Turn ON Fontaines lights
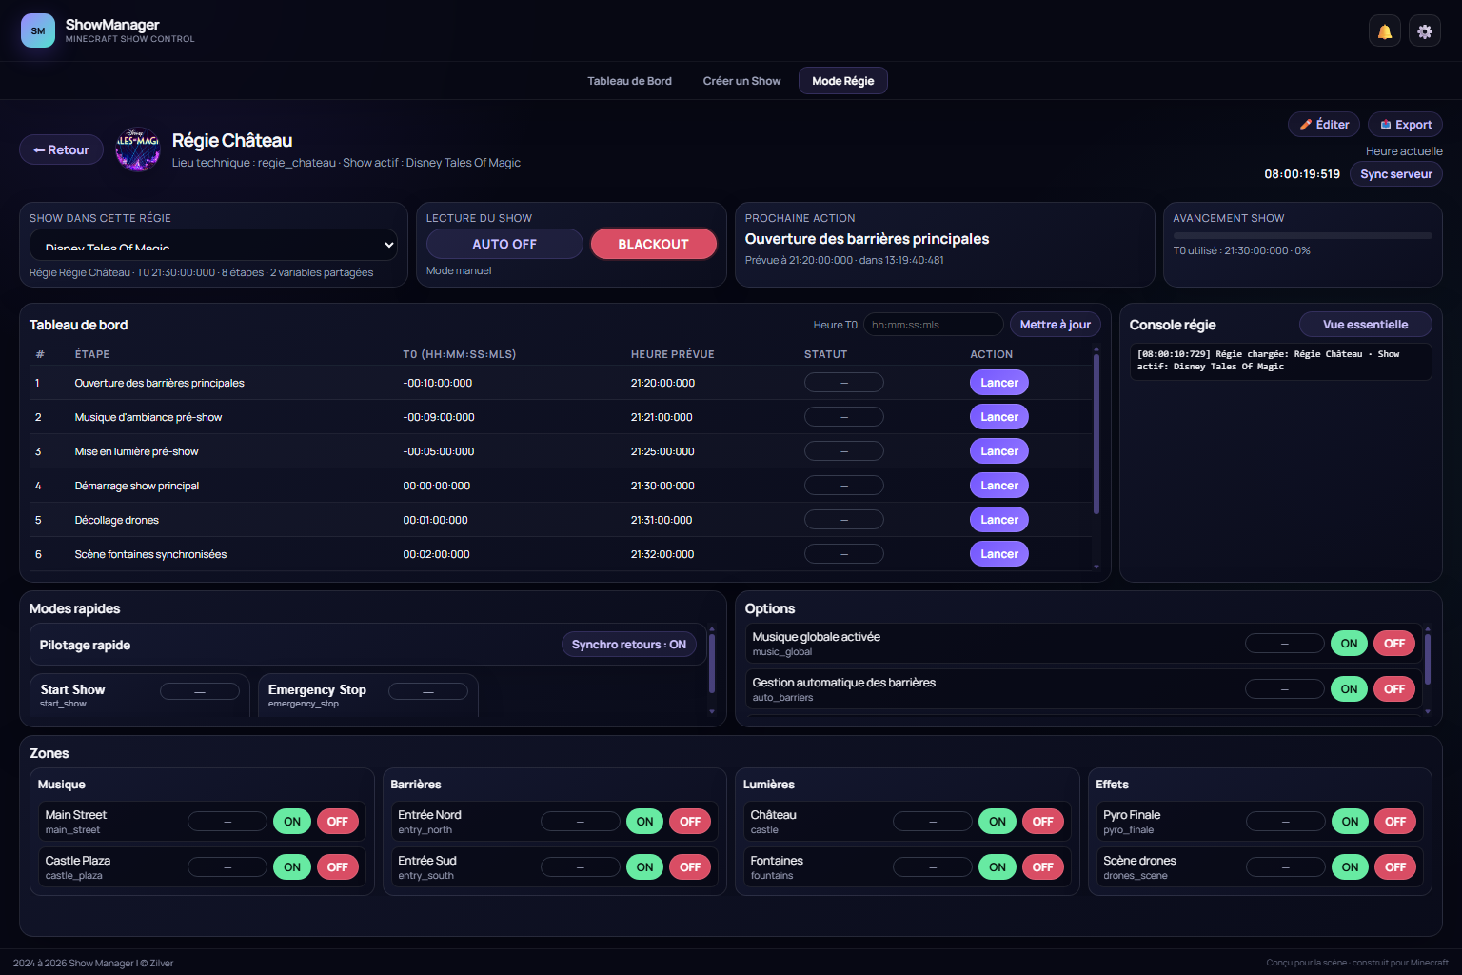Image resolution: width=1462 pixels, height=975 pixels. (x=997, y=867)
